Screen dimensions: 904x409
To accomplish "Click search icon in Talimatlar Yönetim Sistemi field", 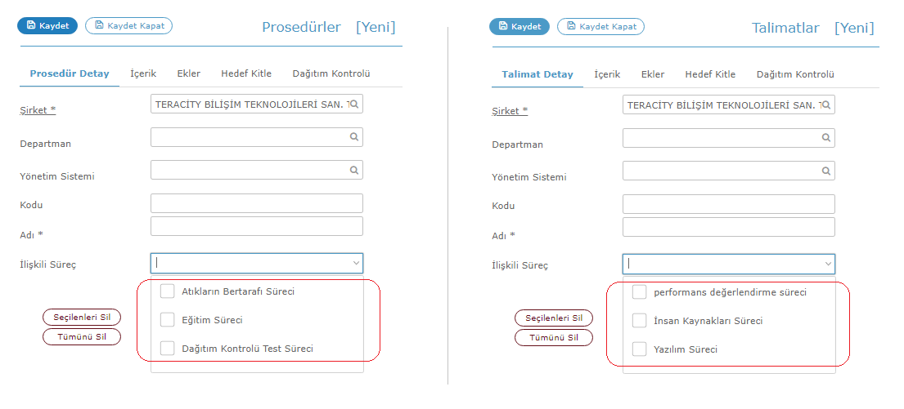I will 826,171.
